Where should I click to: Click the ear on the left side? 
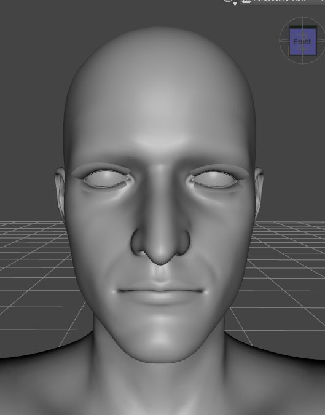[60, 191]
